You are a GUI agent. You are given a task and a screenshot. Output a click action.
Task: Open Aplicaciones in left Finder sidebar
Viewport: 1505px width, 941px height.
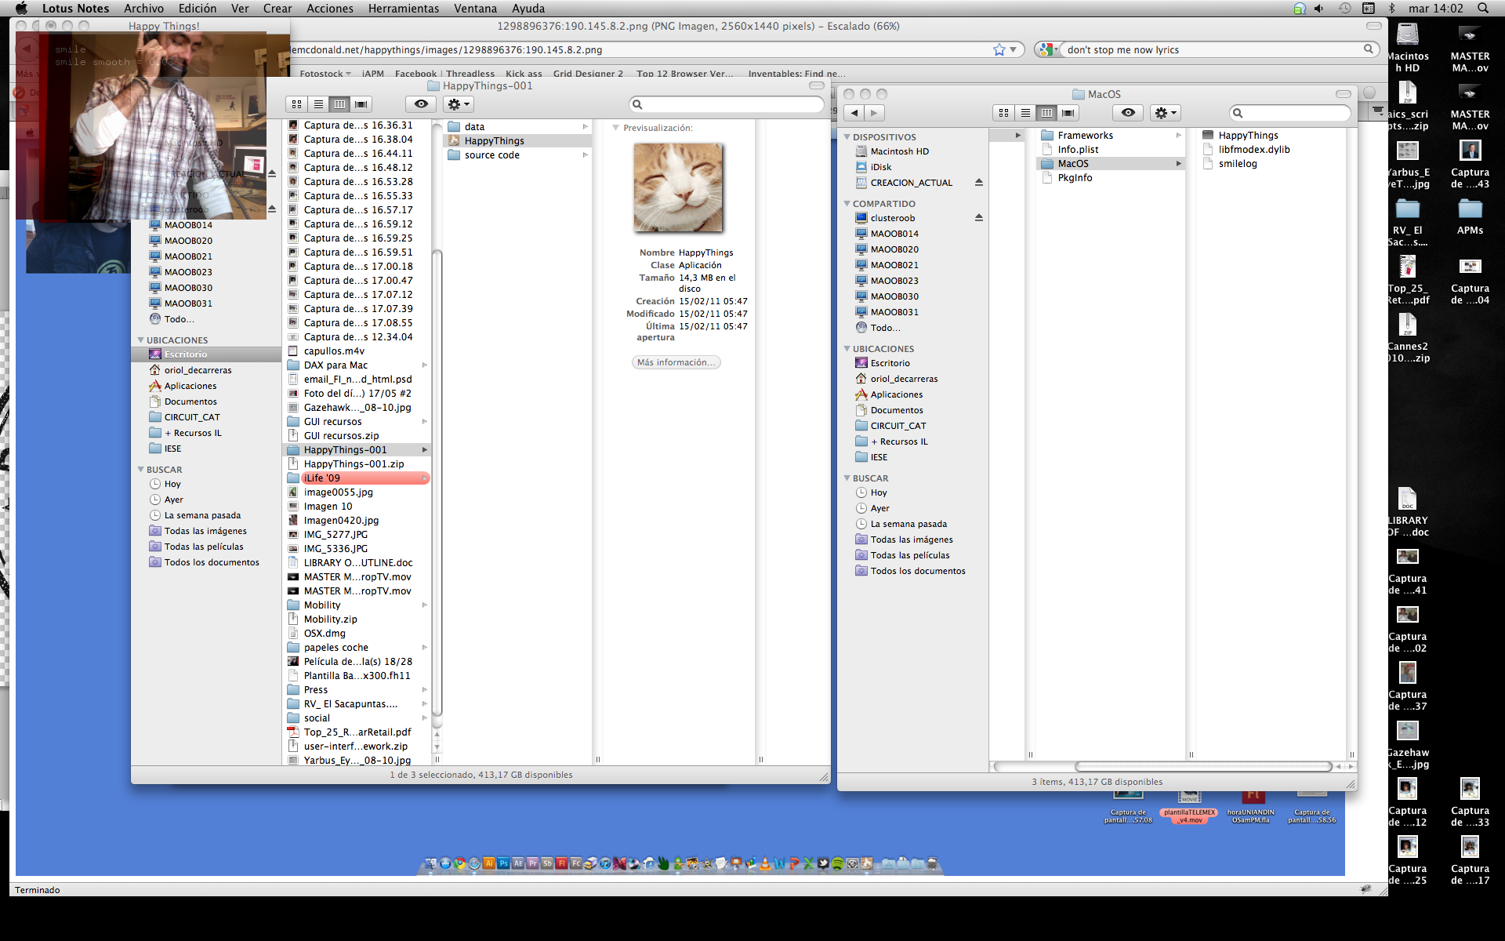click(x=190, y=386)
